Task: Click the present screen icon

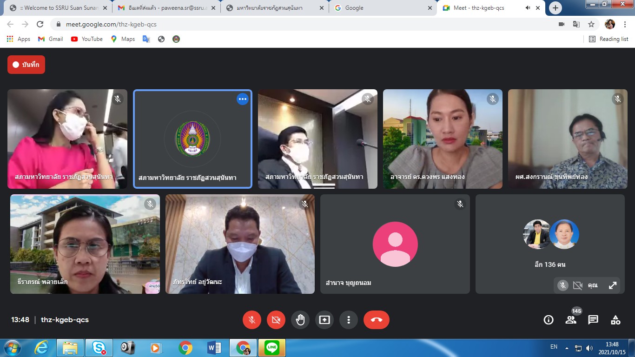Action: [x=324, y=320]
